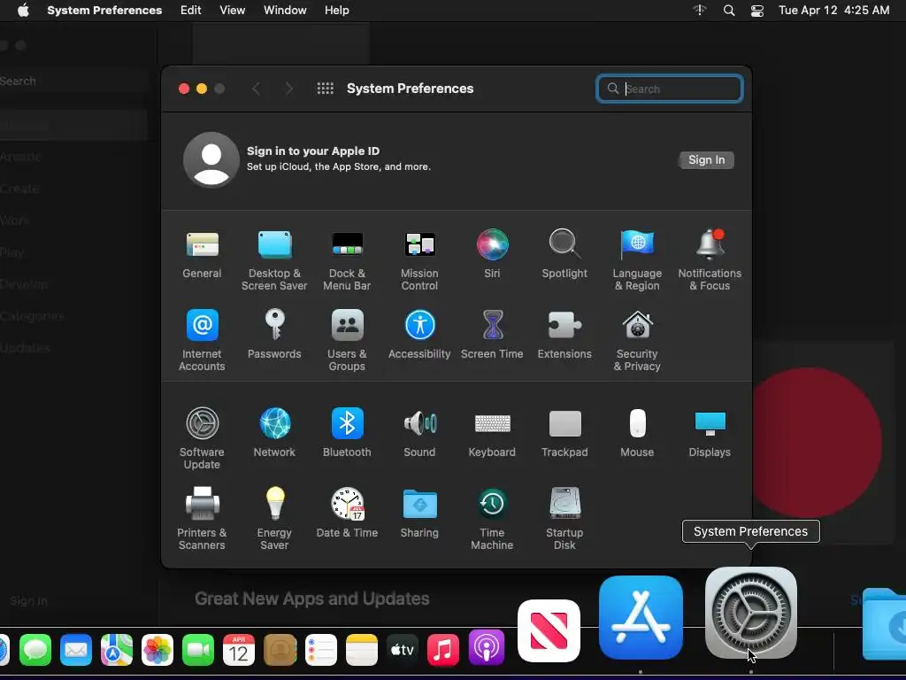Open Contacts from the Dock

280,650
